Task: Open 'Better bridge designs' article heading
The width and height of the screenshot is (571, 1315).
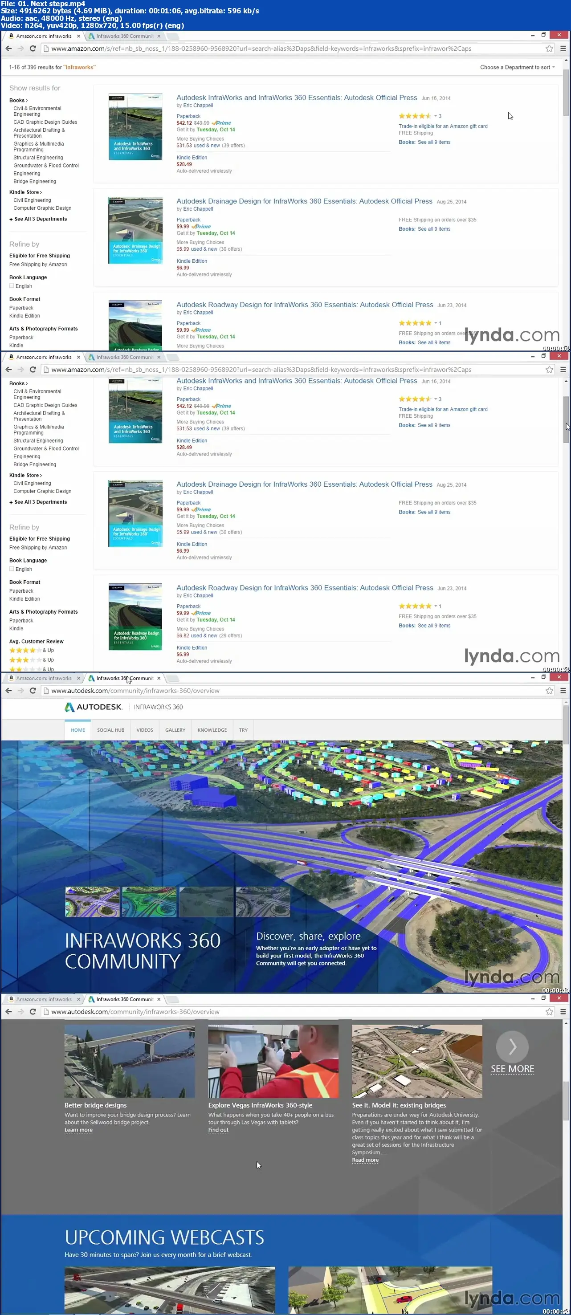Action: pos(95,1105)
